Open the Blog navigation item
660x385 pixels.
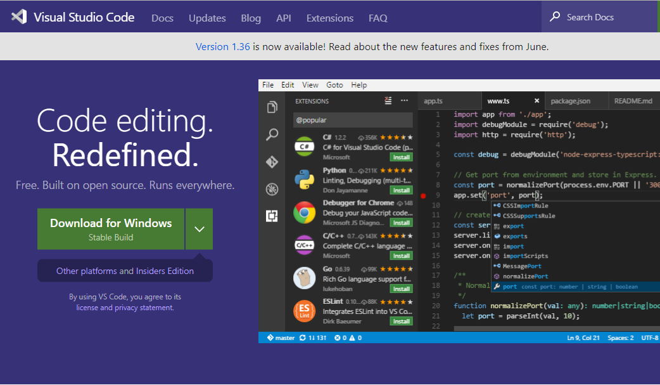(251, 18)
